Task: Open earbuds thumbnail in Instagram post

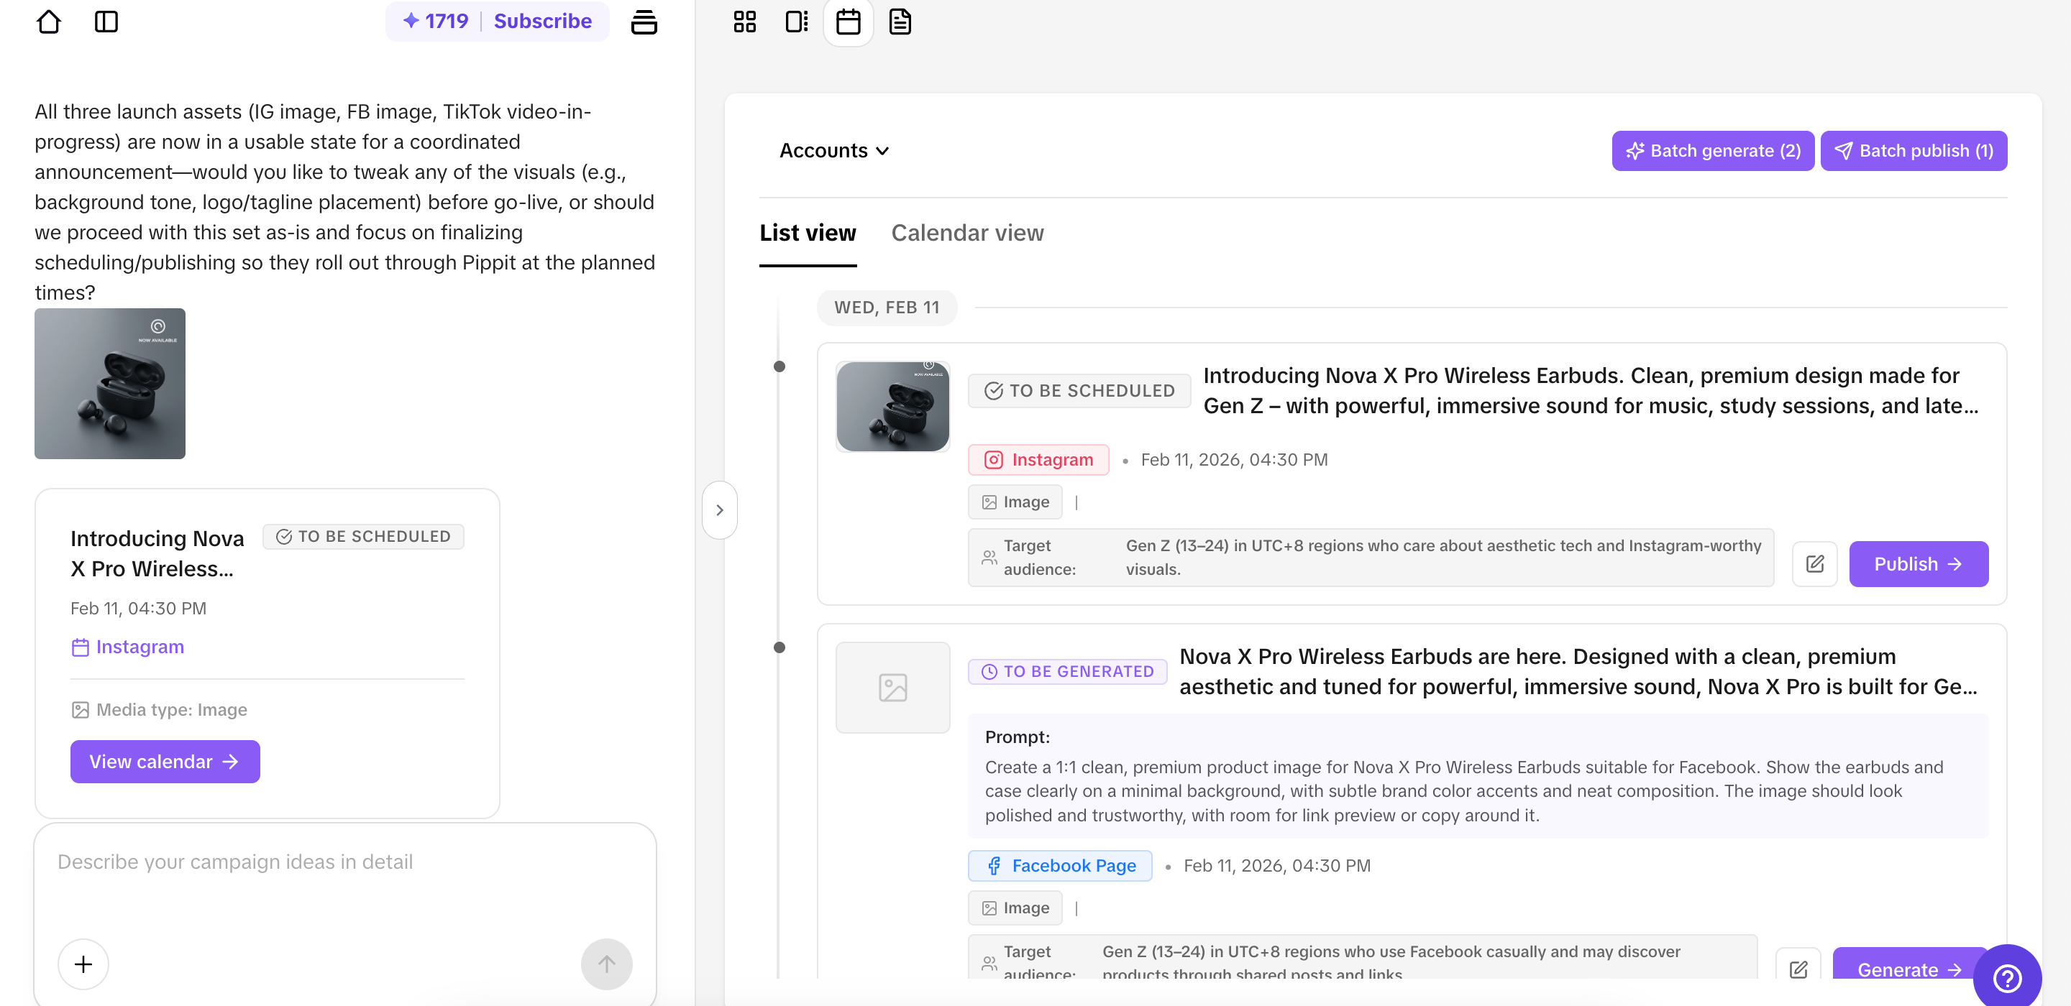Action: (892, 407)
